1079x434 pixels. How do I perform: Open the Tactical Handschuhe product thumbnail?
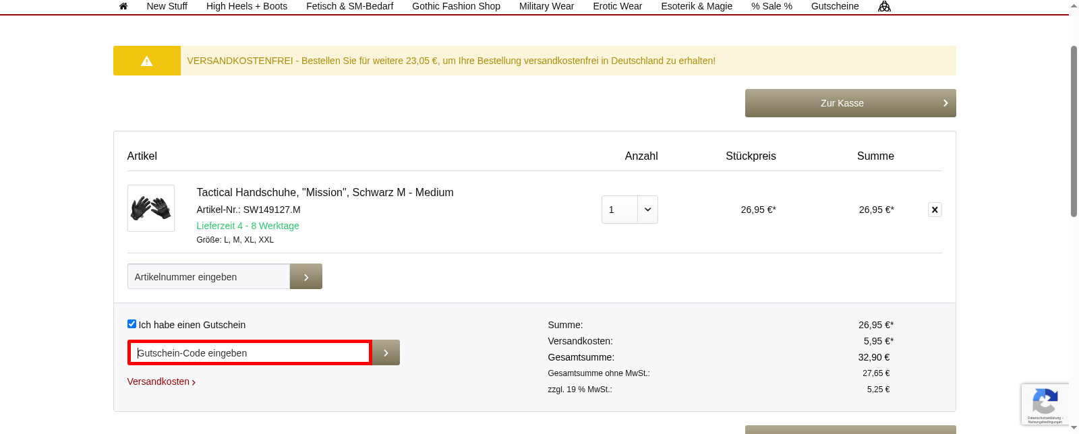151,208
